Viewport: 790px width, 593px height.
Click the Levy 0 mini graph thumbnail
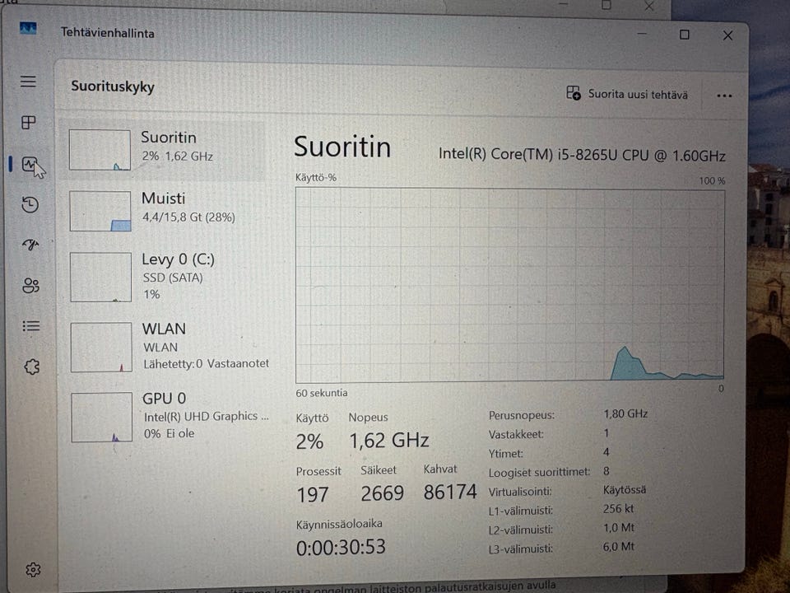point(100,277)
